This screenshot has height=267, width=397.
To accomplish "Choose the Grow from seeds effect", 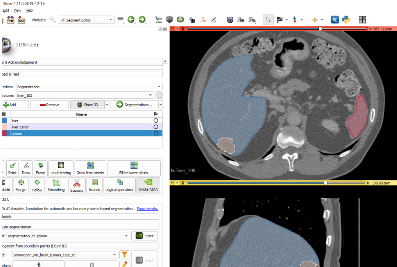I will point(90,168).
